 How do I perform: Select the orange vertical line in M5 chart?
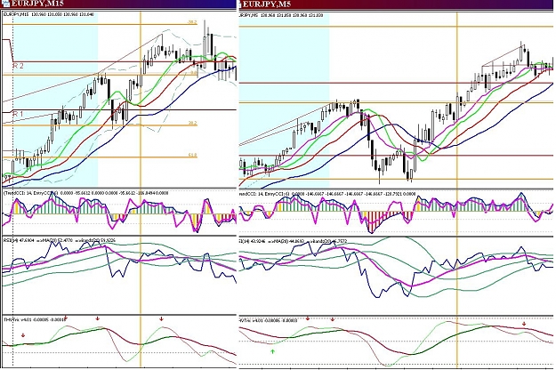[457, 189]
